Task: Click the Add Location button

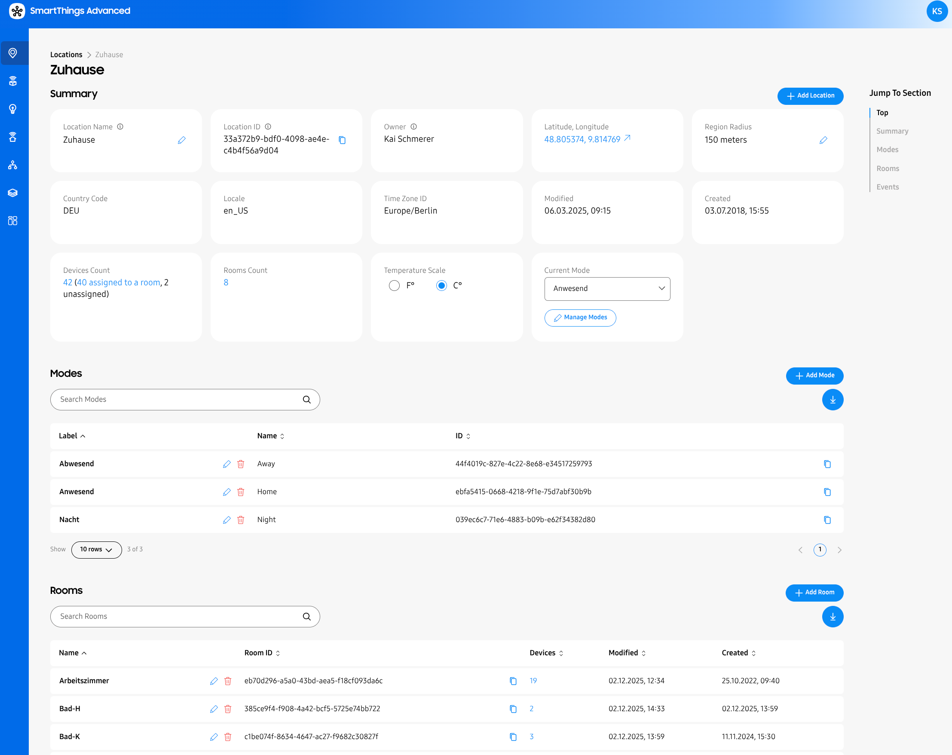Action: pos(810,96)
